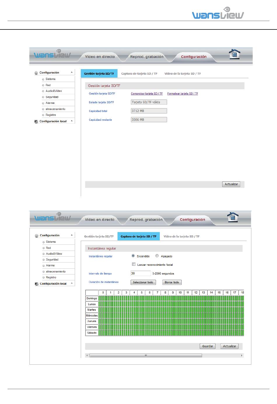Click the home icon in the lower screenshot
Viewport: 277px width, 404px height.
[x=233, y=217]
